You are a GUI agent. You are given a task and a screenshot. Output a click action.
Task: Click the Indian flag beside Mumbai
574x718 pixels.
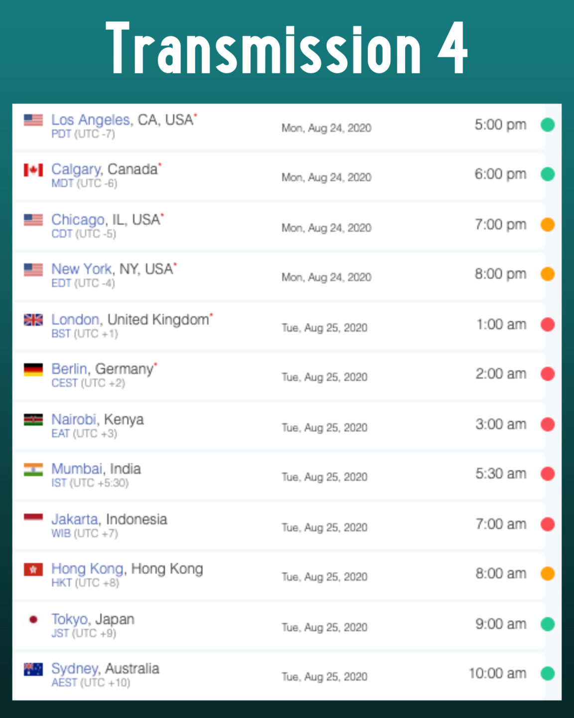(33, 470)
